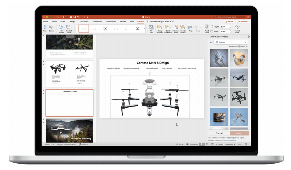291x170 pixels.
Task: Click the Undo arrow icon
Action: click(78, 17)
